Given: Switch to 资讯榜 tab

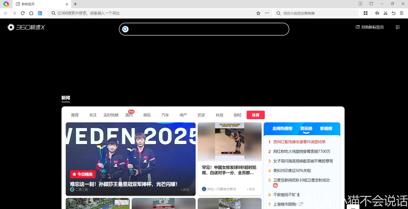Looking at the screenshot, I should (x=306, y=128).
